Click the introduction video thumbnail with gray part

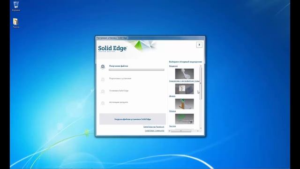click(x=184, y=74)
